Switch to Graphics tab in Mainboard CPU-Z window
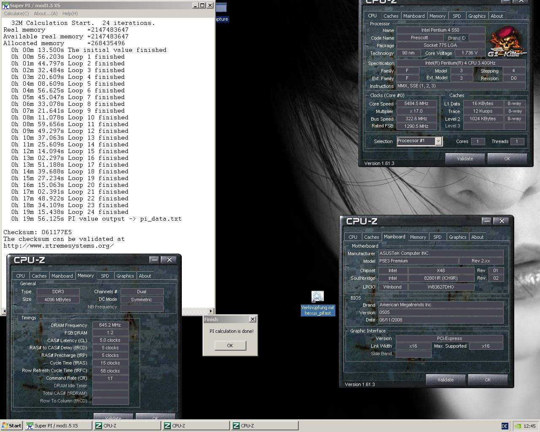 [x=458, y=237]
